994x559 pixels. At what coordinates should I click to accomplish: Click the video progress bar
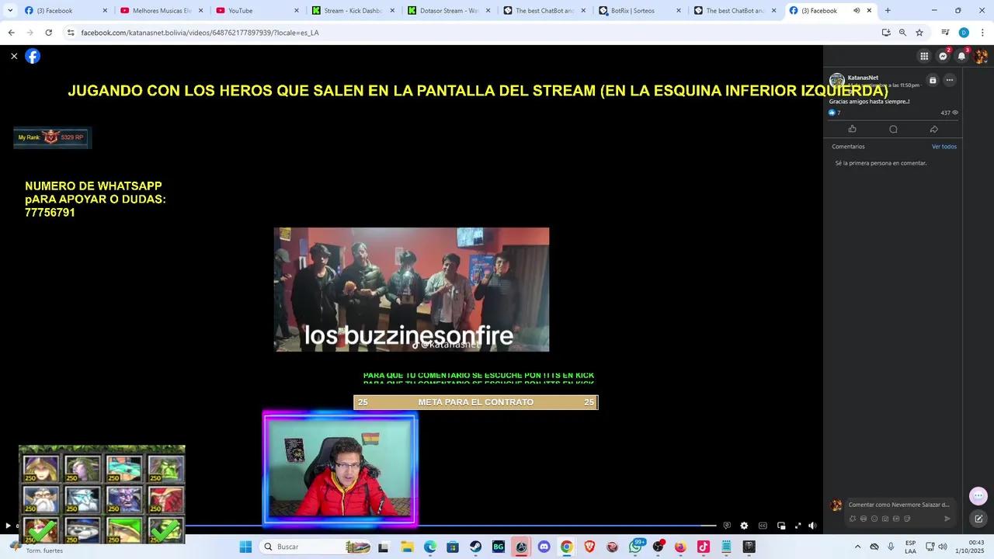pos(466,526)
